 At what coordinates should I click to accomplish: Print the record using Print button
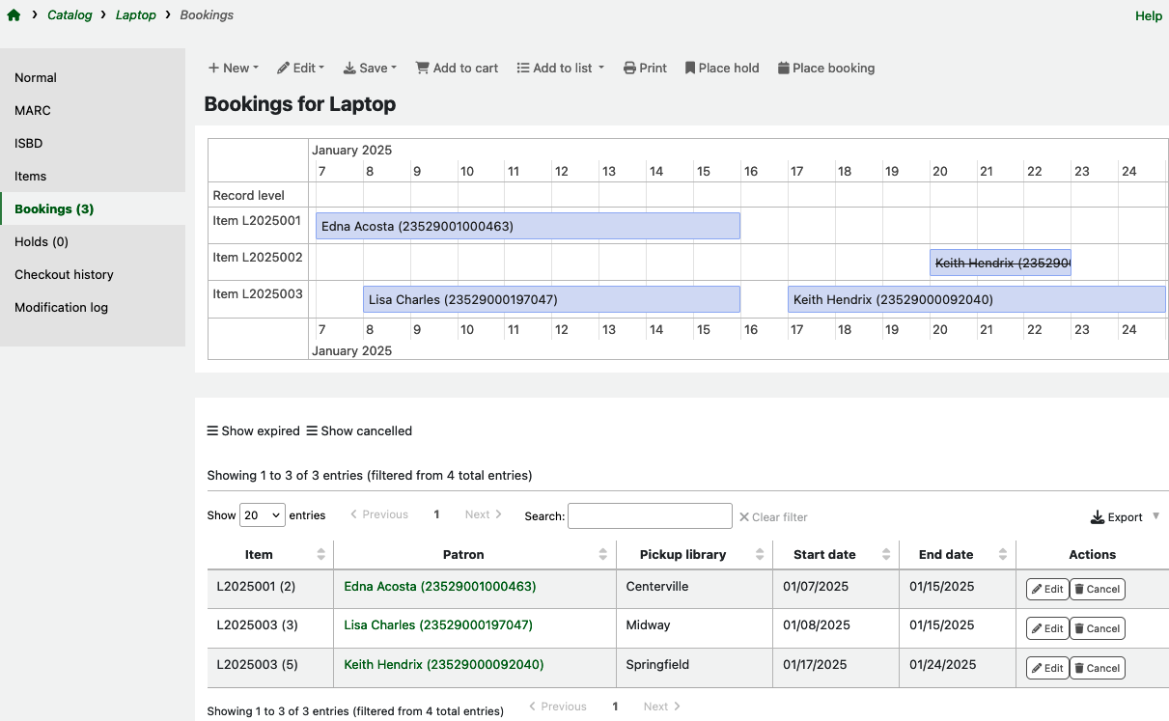click(x=645, y=68)
